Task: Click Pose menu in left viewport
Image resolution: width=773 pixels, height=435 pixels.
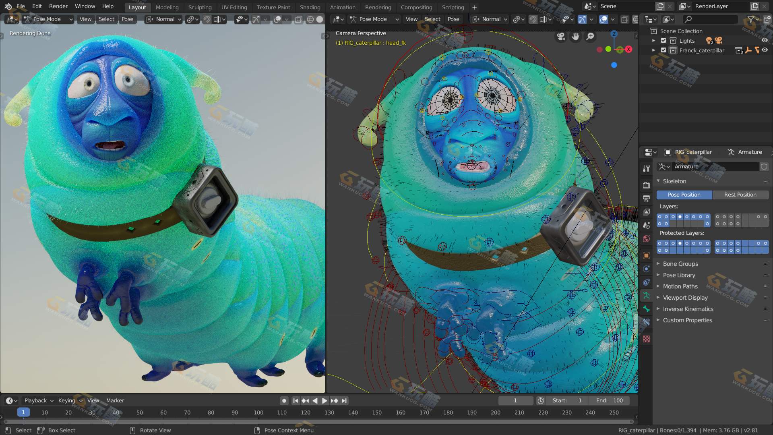Action: pyautogui.click(x=127, y=19)
